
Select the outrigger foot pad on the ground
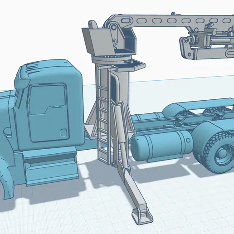coord(142,217)
